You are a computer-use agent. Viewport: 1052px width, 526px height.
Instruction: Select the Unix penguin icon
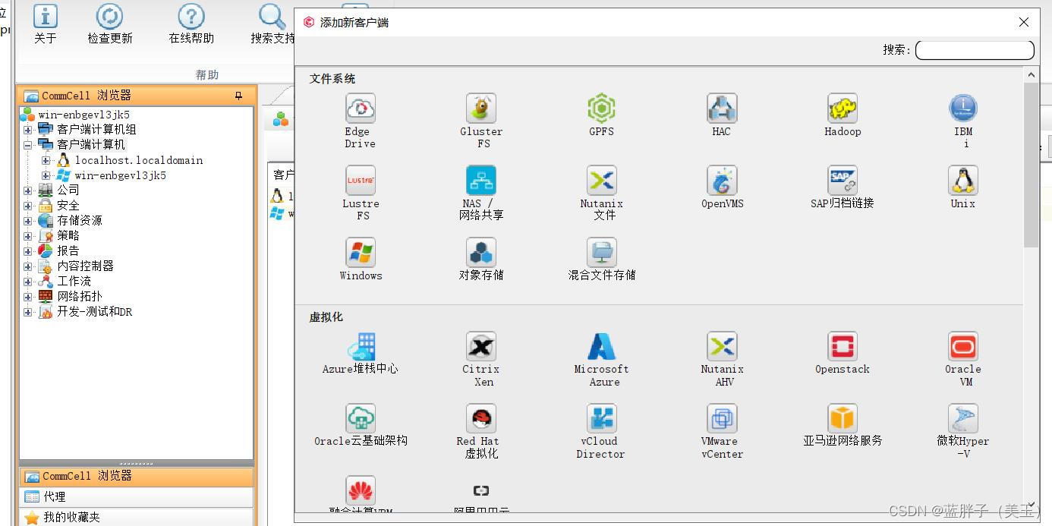point(963,181)
